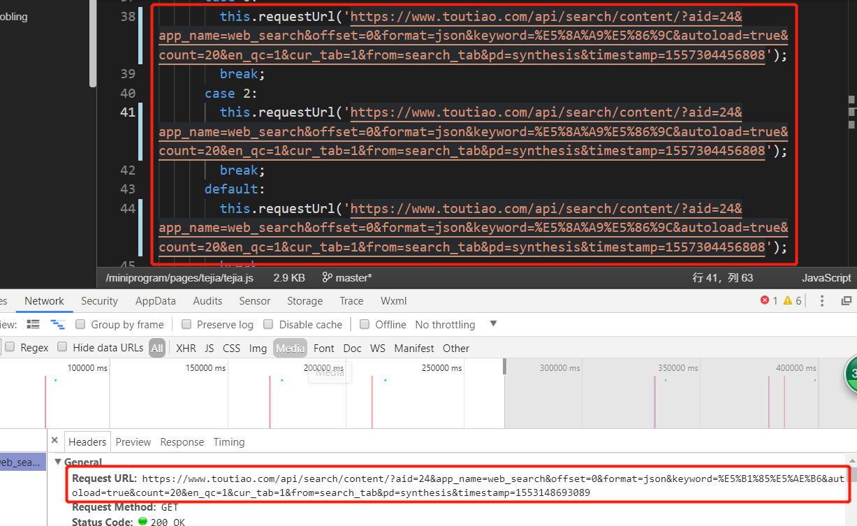
Task: Filter requests by Other type
Action: pyautogui.click(x=456, y=348)
